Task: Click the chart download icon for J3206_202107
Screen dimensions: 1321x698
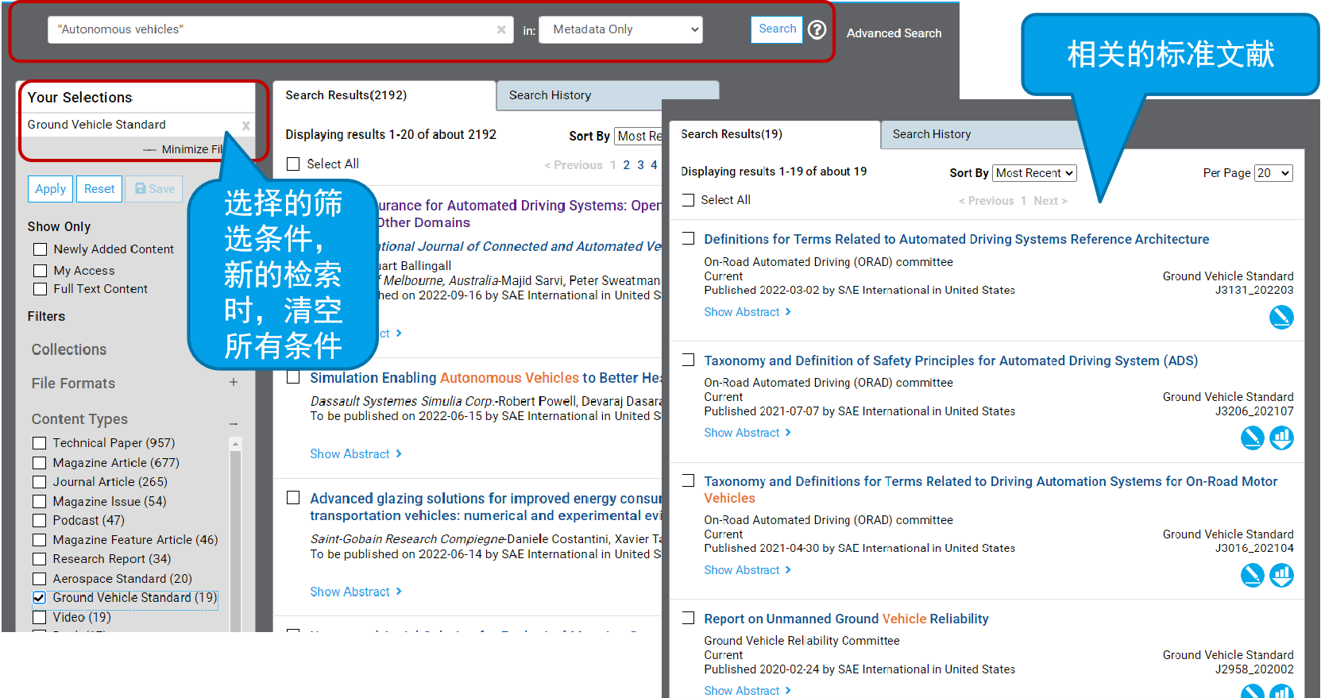Action: (1280, 438)
